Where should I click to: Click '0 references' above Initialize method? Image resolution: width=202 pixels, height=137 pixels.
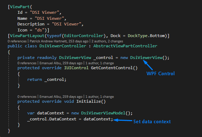click(x=27, y=97)
